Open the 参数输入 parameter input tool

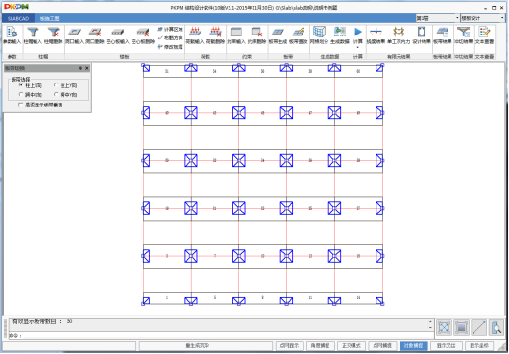point(12,35)
